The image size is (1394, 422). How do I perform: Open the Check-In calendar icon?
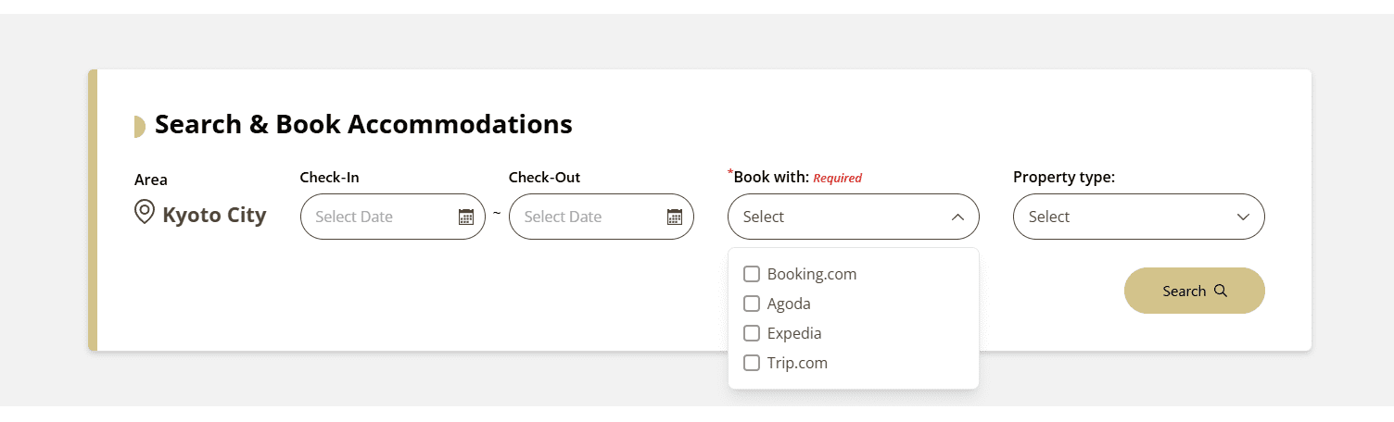[466, 217]
